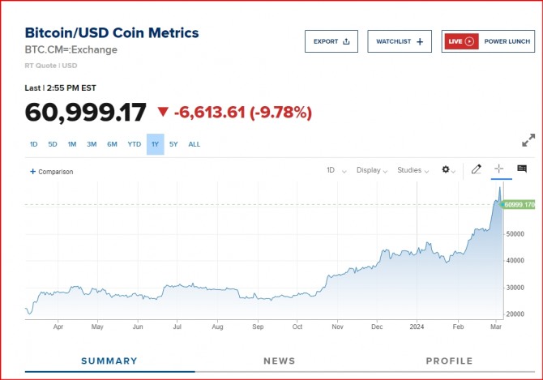Select the ALL time range
Screen dimensions: 543x380
pos(195,144)
